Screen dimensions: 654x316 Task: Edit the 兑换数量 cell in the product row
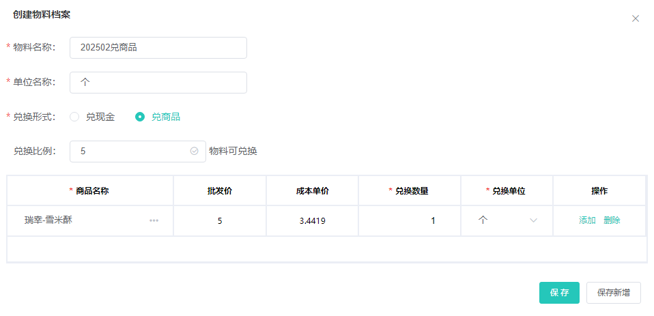pos(410,220)
